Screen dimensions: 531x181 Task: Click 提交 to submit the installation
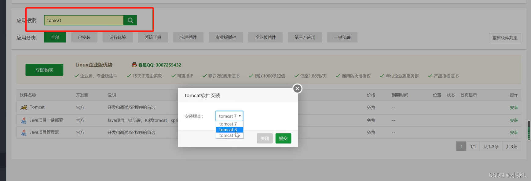click(x=283, y=138)
